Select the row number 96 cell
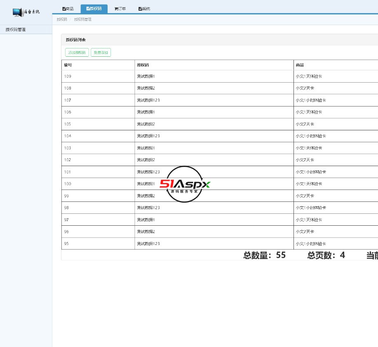Screen dimensions: 378x347 pyautogui.click(x=98, y=231)
